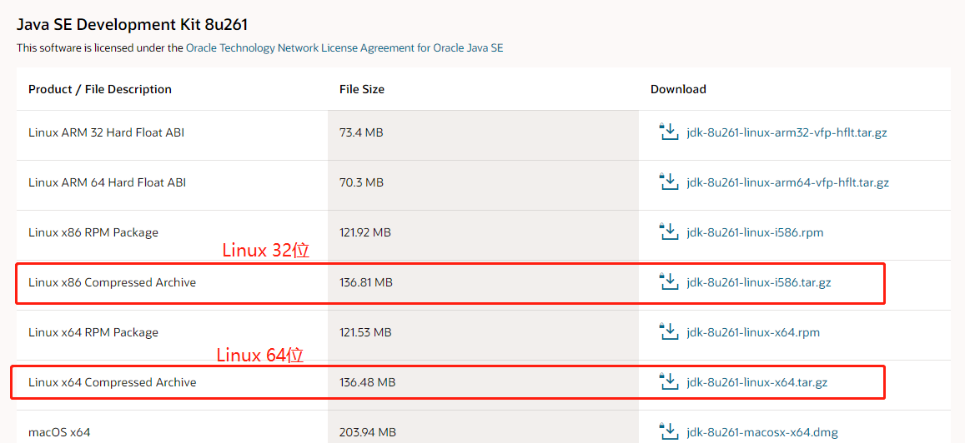The width and height of the screenshot is (965, 443).
Task: Click download icon beside jdk-8u261-linux-i586.tar.gz
Action: (x=668, y=282)
